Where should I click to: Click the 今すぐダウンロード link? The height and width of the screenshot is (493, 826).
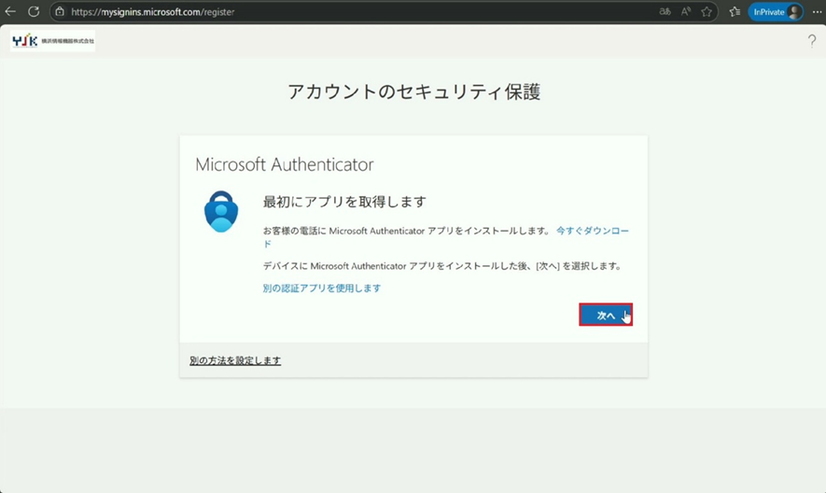pyautogui.click(x=593, y=230)
